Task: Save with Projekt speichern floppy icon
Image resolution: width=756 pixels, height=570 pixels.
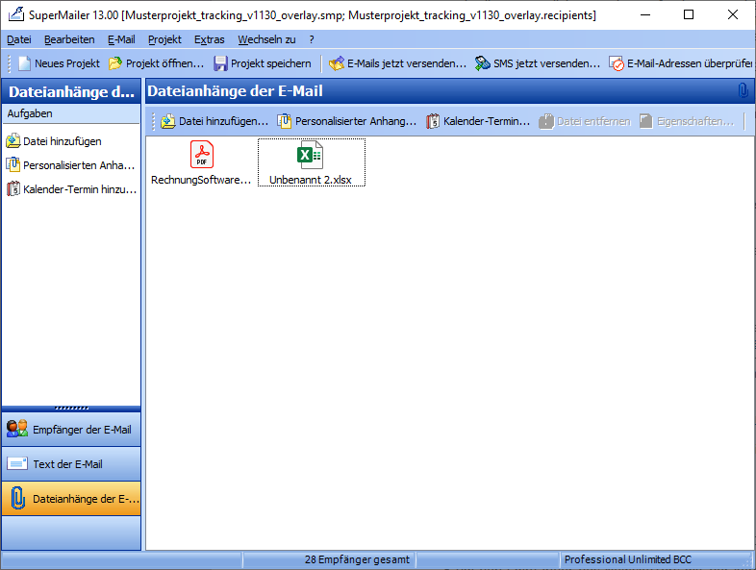Action: pyautogui.click(x=220, y=63)
